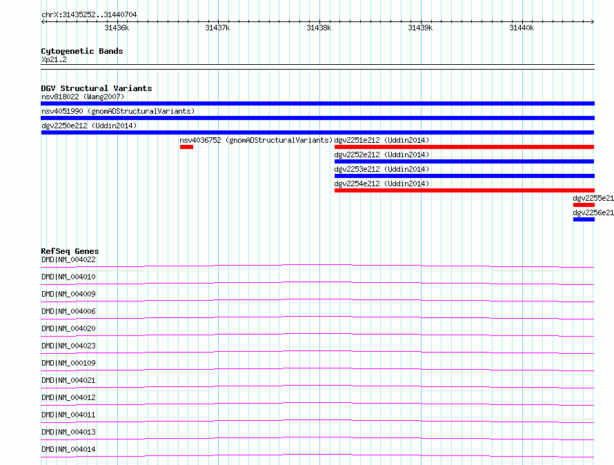The width and height of the screenshot is (614, 465).
Task: Click the magenta intron line of DMD|NM_004022
Action: pos(317,265)
